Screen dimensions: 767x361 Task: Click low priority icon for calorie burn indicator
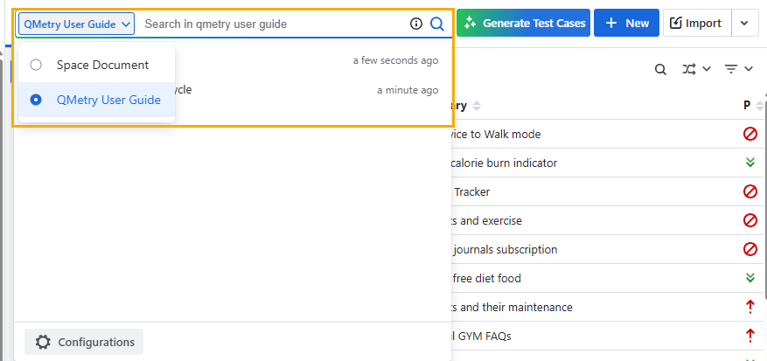point(750,163)
